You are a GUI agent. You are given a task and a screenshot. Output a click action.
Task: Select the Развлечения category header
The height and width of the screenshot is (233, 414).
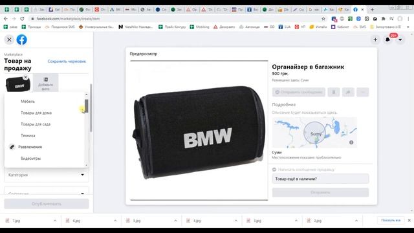tap(30, 147)
